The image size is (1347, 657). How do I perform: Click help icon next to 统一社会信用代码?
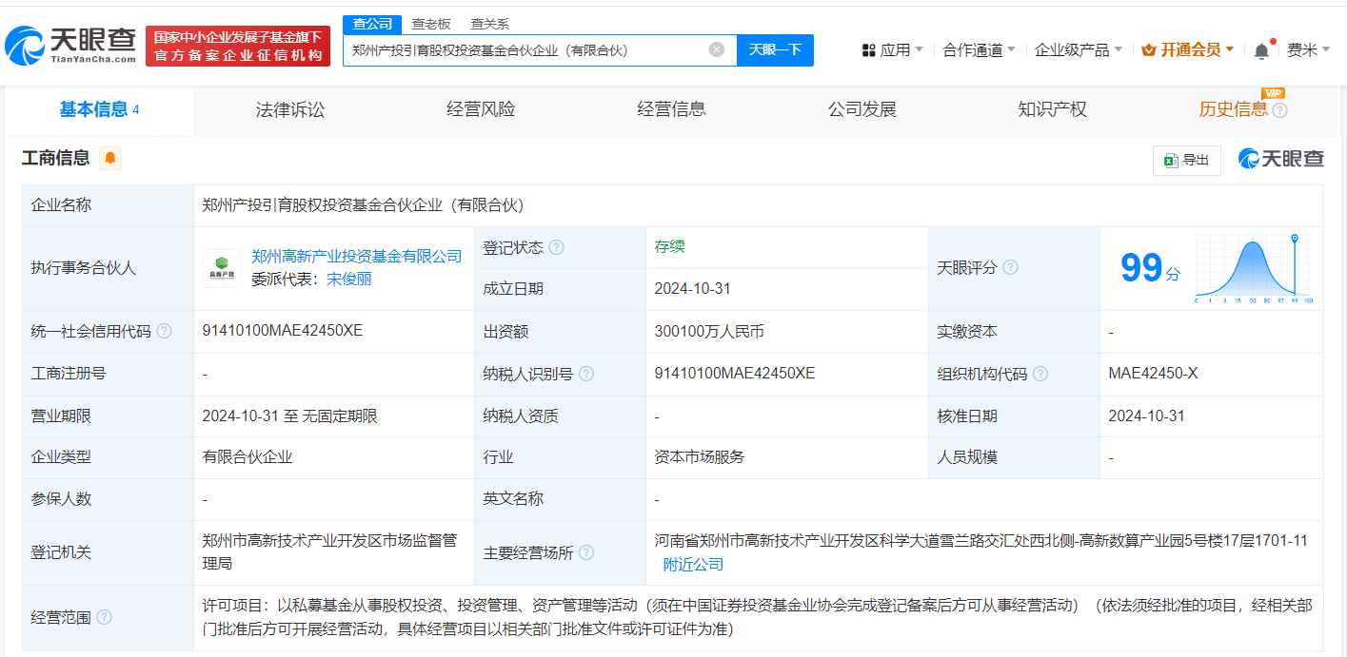coord(165,332)
